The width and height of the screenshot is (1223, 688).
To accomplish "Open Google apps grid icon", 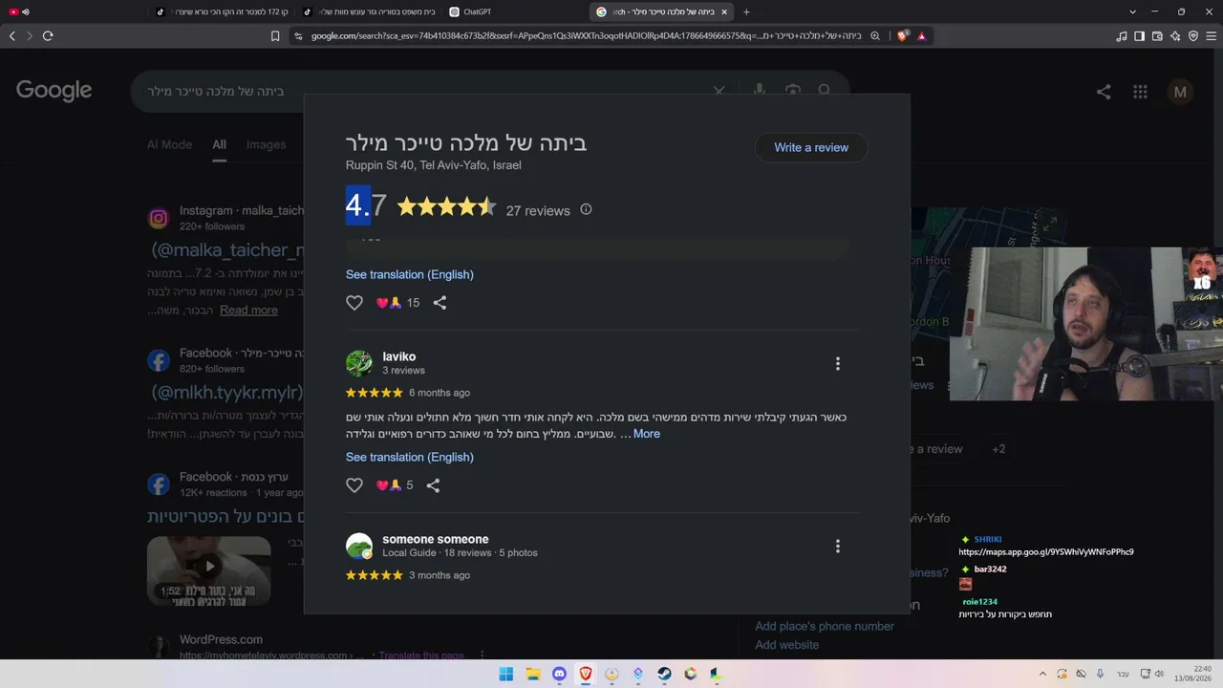I will pyautogui.click(x=1140, y=92).
